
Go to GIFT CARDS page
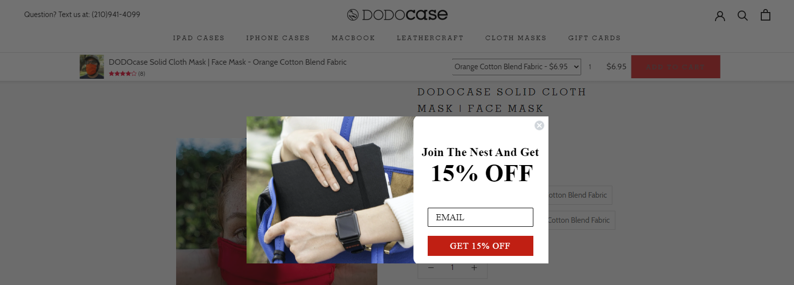[x=594, y=38]
